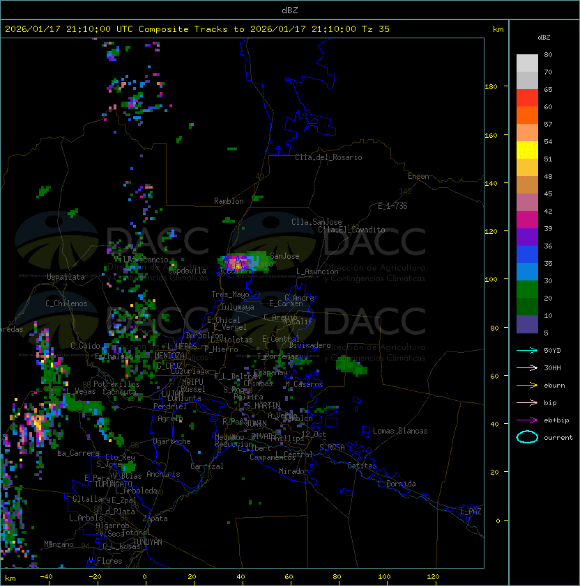Click the 'L_Dormida' place label
The image size is (580, 586).
coord(397,484)
